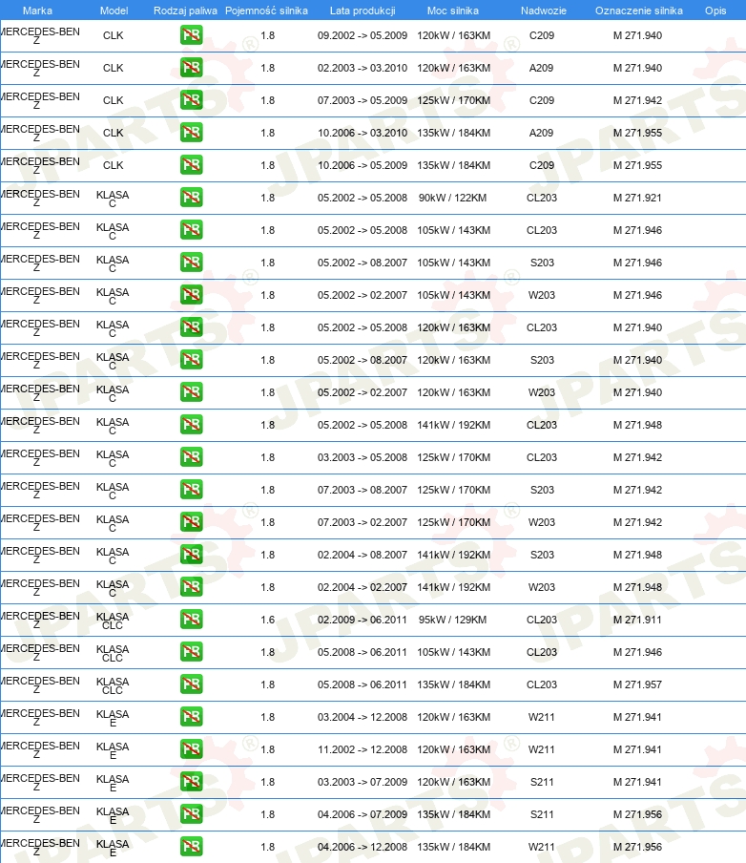Click the 1.6 engine capacity cell
This screenshot has width=746, height=863.
click(268, 620)
